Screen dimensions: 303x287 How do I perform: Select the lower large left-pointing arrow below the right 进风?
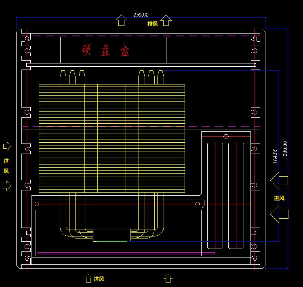(279, 214)
